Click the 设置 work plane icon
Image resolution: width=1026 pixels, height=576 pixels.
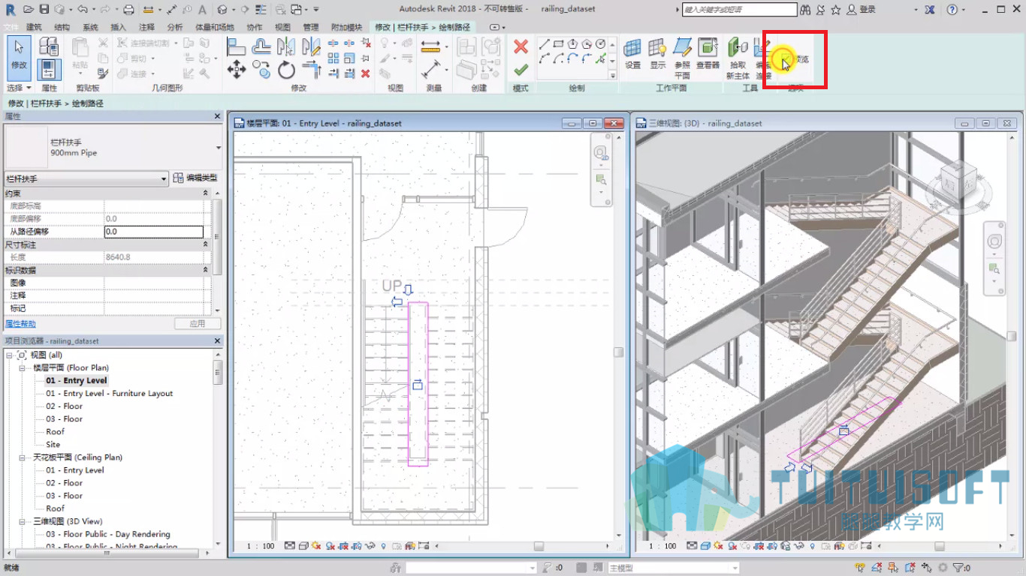pos(633,54)
